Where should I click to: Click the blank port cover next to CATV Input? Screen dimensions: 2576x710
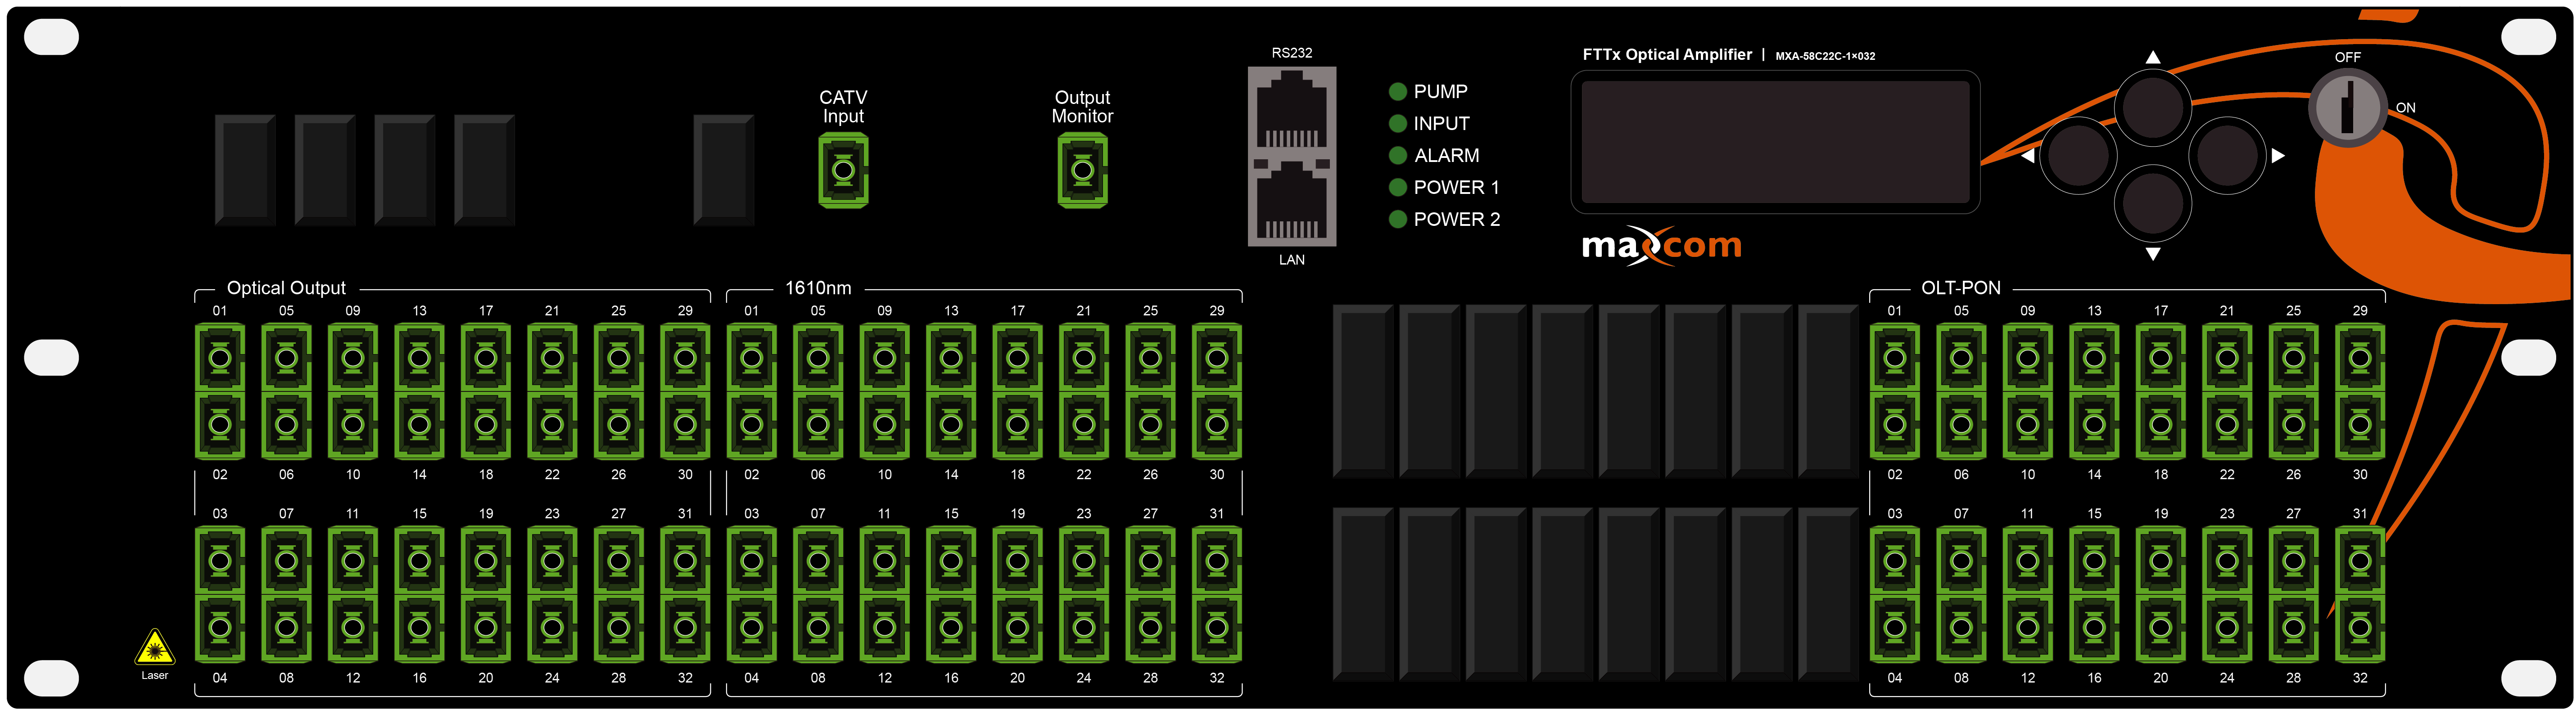tap(724, 169)
